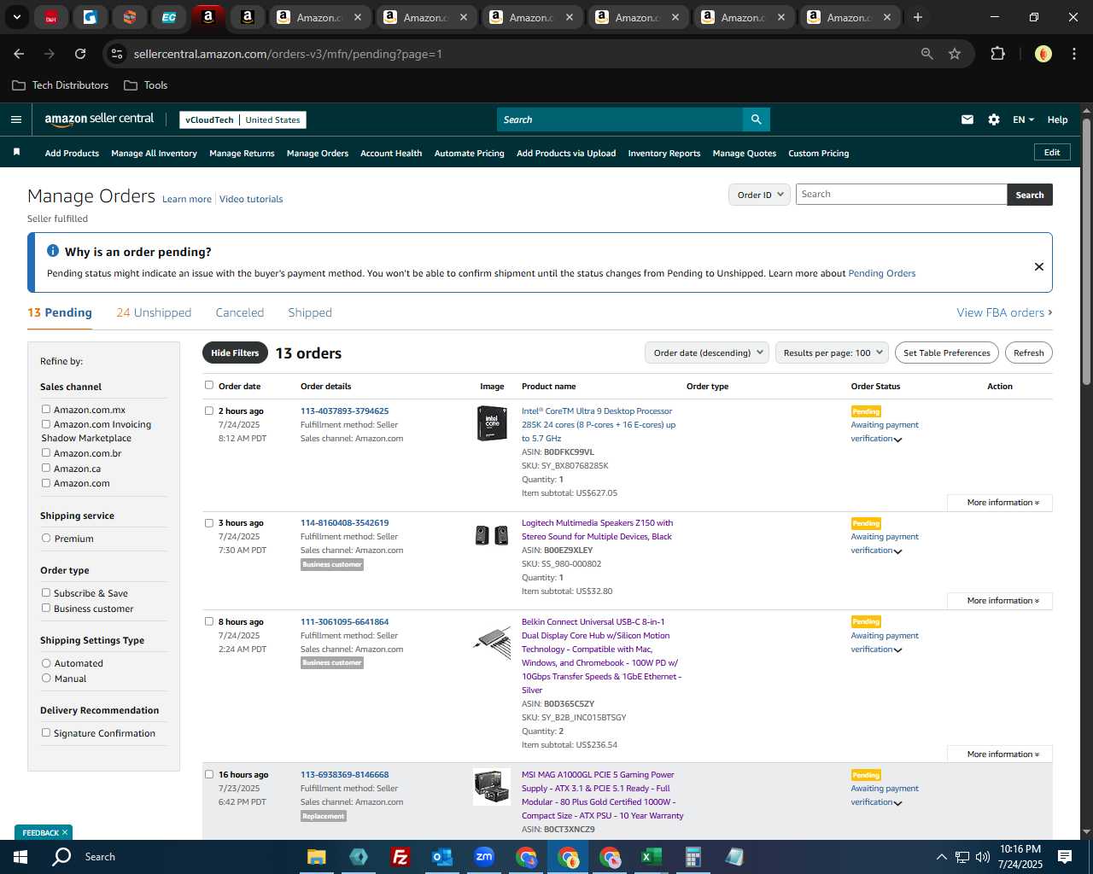This screenshot has width=1093, height=874.
Task: Switch to the Shipped tab
Action: (x=310, y=312)
